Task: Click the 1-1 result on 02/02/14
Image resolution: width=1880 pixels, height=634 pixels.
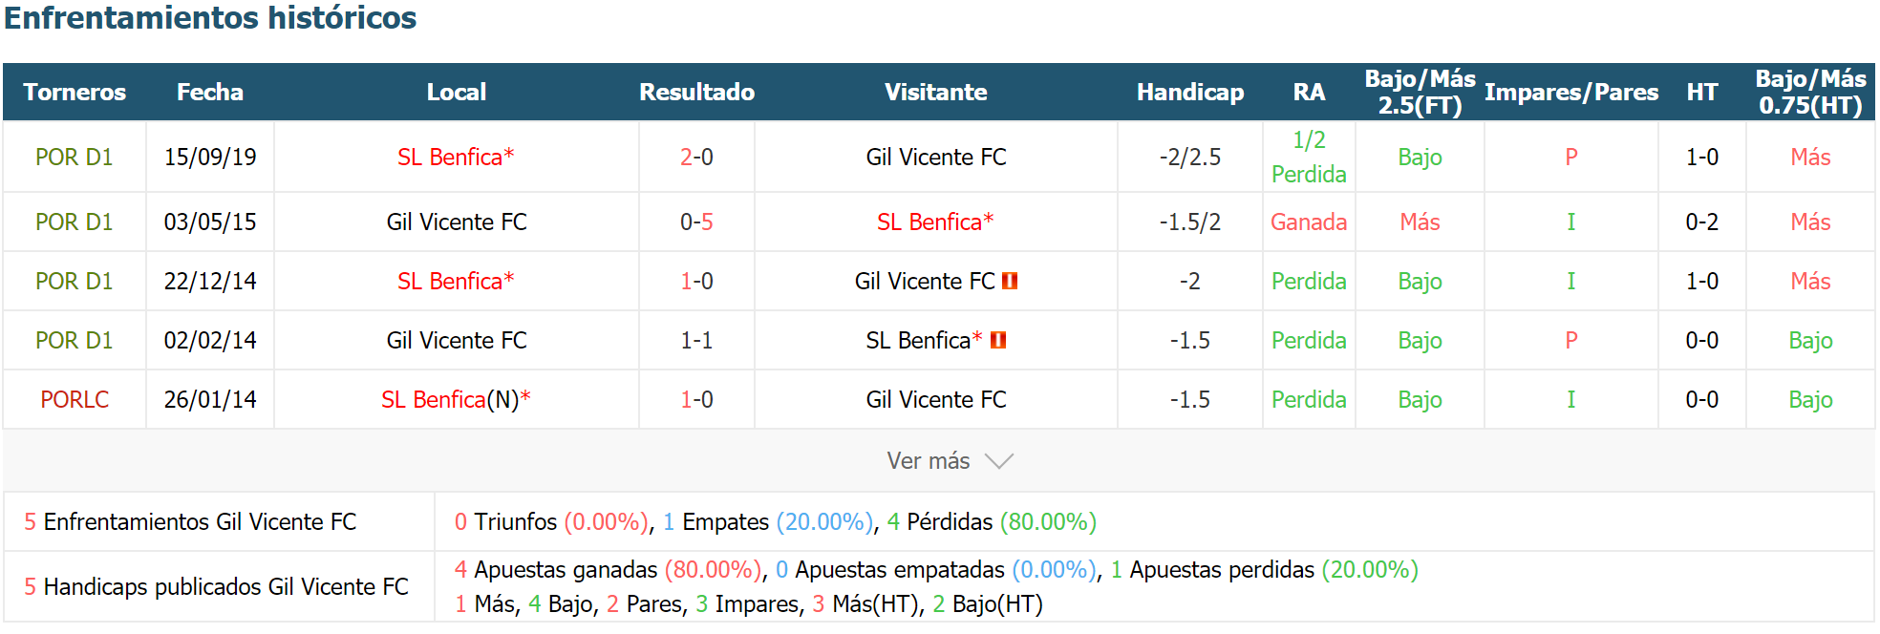Action: pyautogui.click(x=696, y=340)
